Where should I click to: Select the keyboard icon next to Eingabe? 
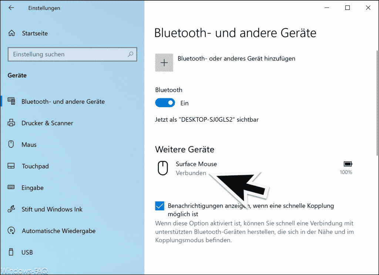coord(11,187)
